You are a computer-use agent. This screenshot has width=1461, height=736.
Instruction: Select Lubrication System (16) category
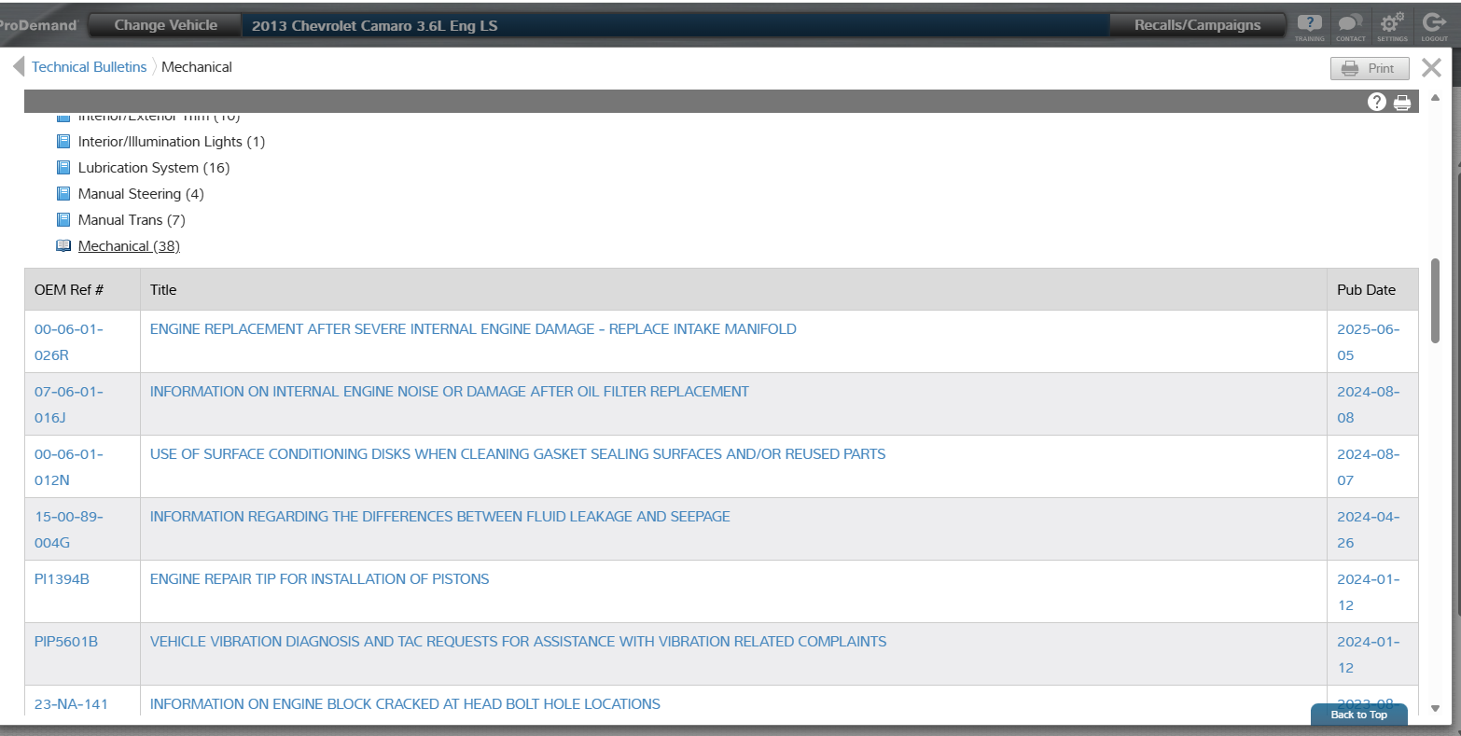tap(154, 168)
